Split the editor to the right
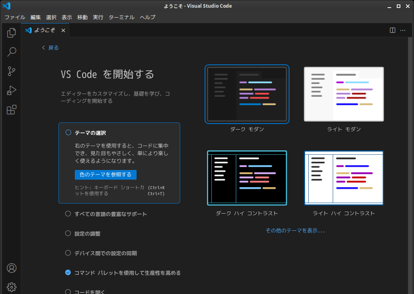Screen dimensions: 414x294 tap(392, 30)
